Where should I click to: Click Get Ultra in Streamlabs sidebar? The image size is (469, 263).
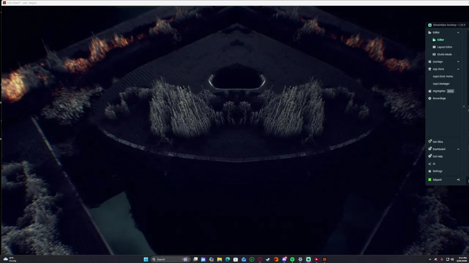(436, 142)
